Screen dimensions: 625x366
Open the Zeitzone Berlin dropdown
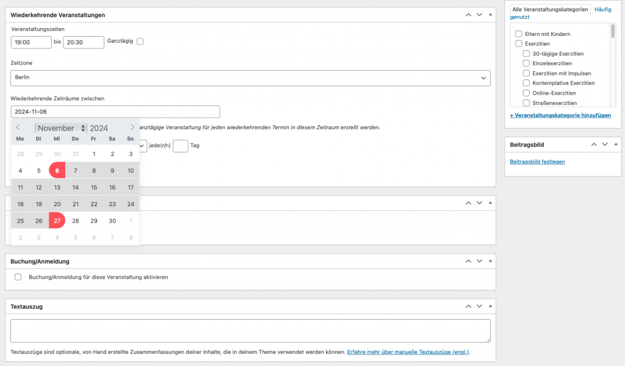pos(250,77)
